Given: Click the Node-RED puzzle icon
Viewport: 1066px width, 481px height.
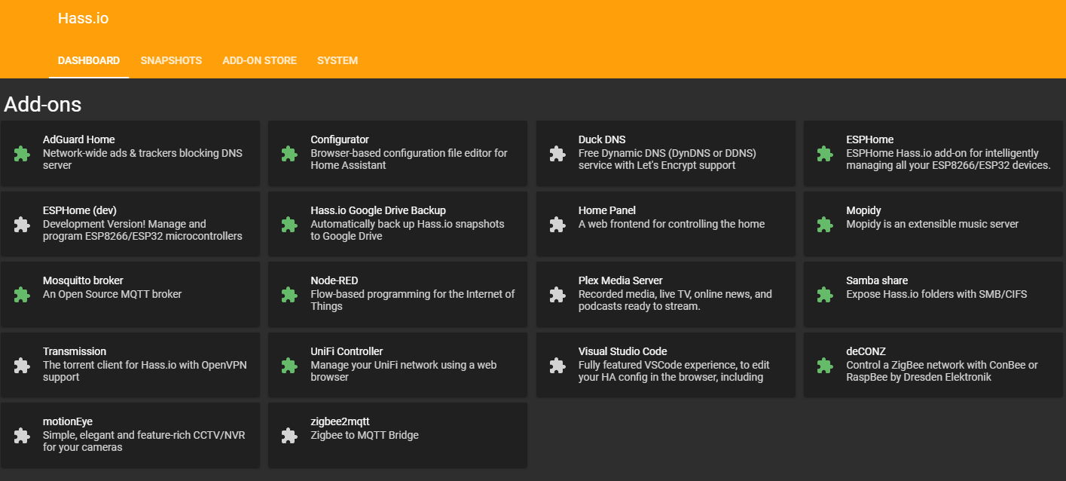Looking at the screenshot, I should click(x=289, y=295).
